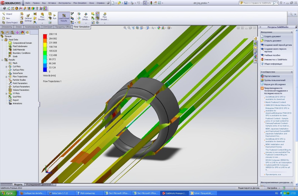Click Форум для обсуждения link
Image resolution: width=298 pixels, height=196 pixels.
click(275, 84)
